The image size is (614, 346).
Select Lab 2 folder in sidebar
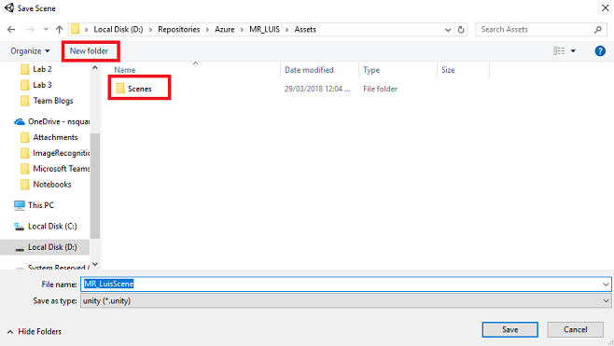(x=36, y=69)
